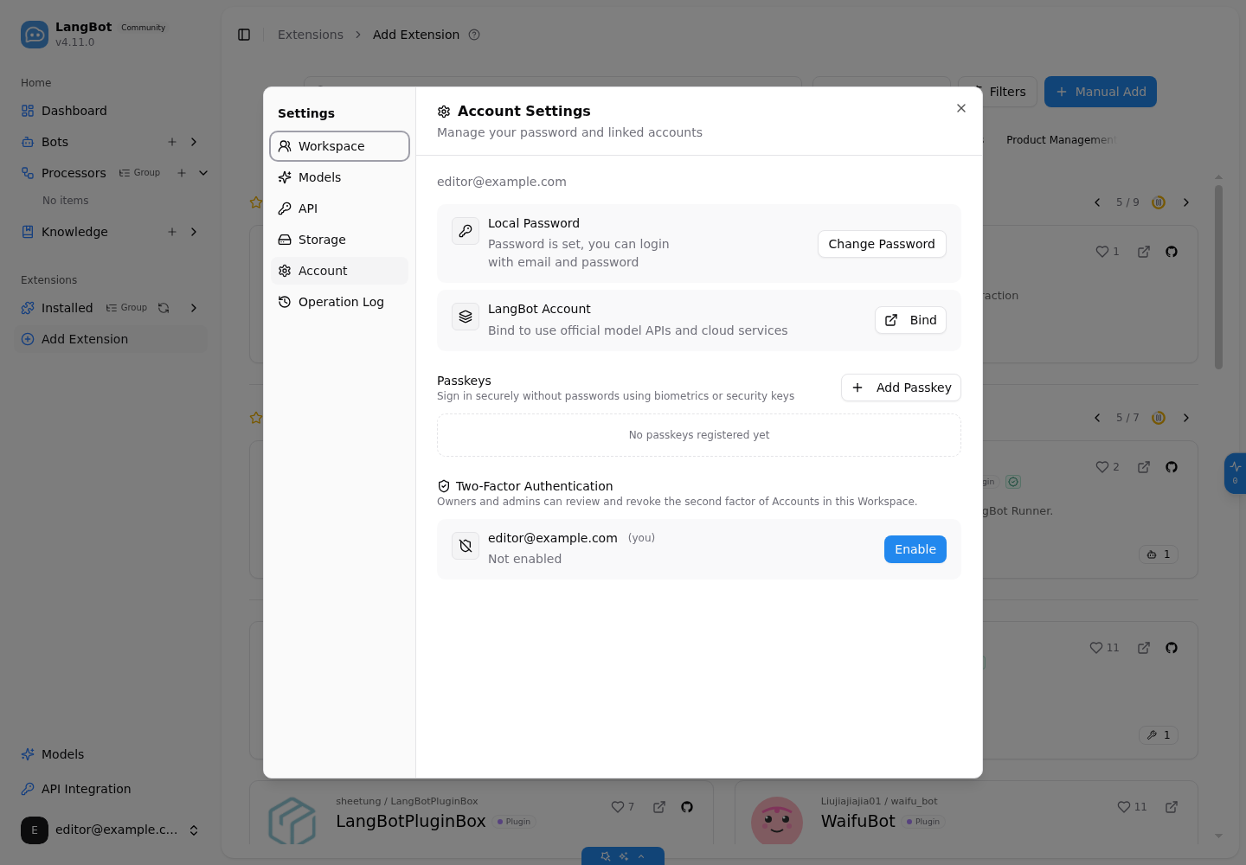Click the Change Password button
This screenshot has height=865, width=1246.
tap(882, 244)
